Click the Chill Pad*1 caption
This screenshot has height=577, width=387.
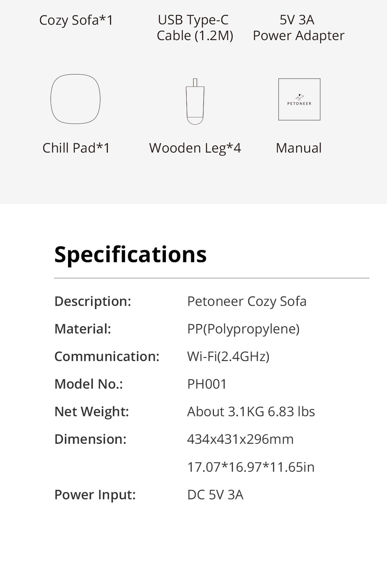click(x=76, y=148)
